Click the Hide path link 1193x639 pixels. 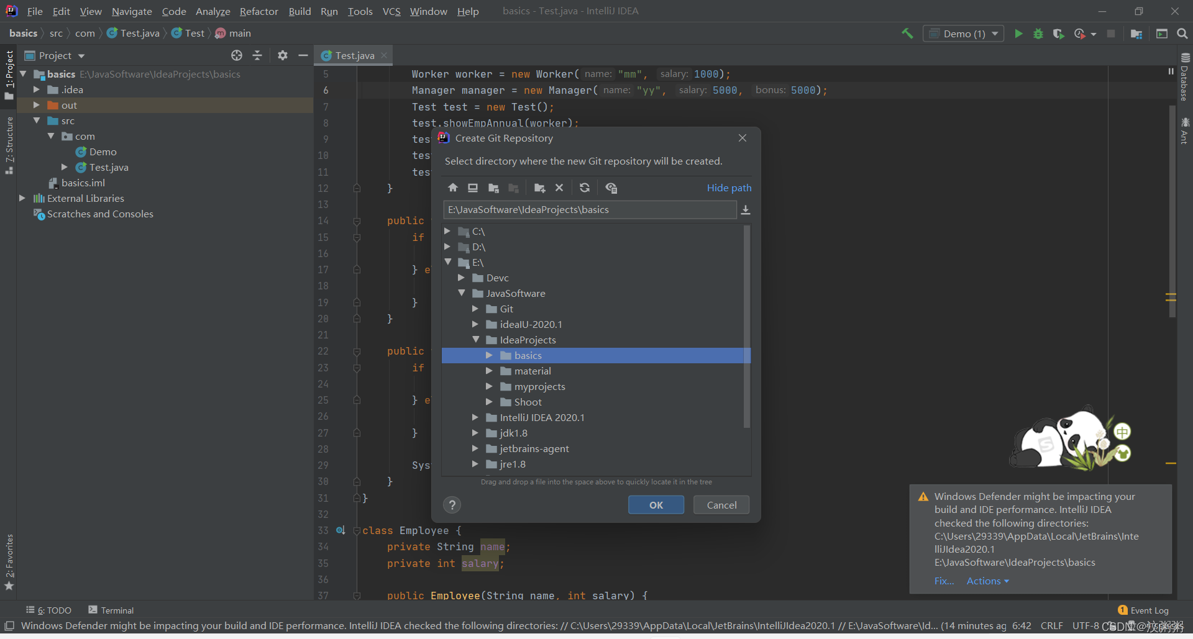point(729,188)
